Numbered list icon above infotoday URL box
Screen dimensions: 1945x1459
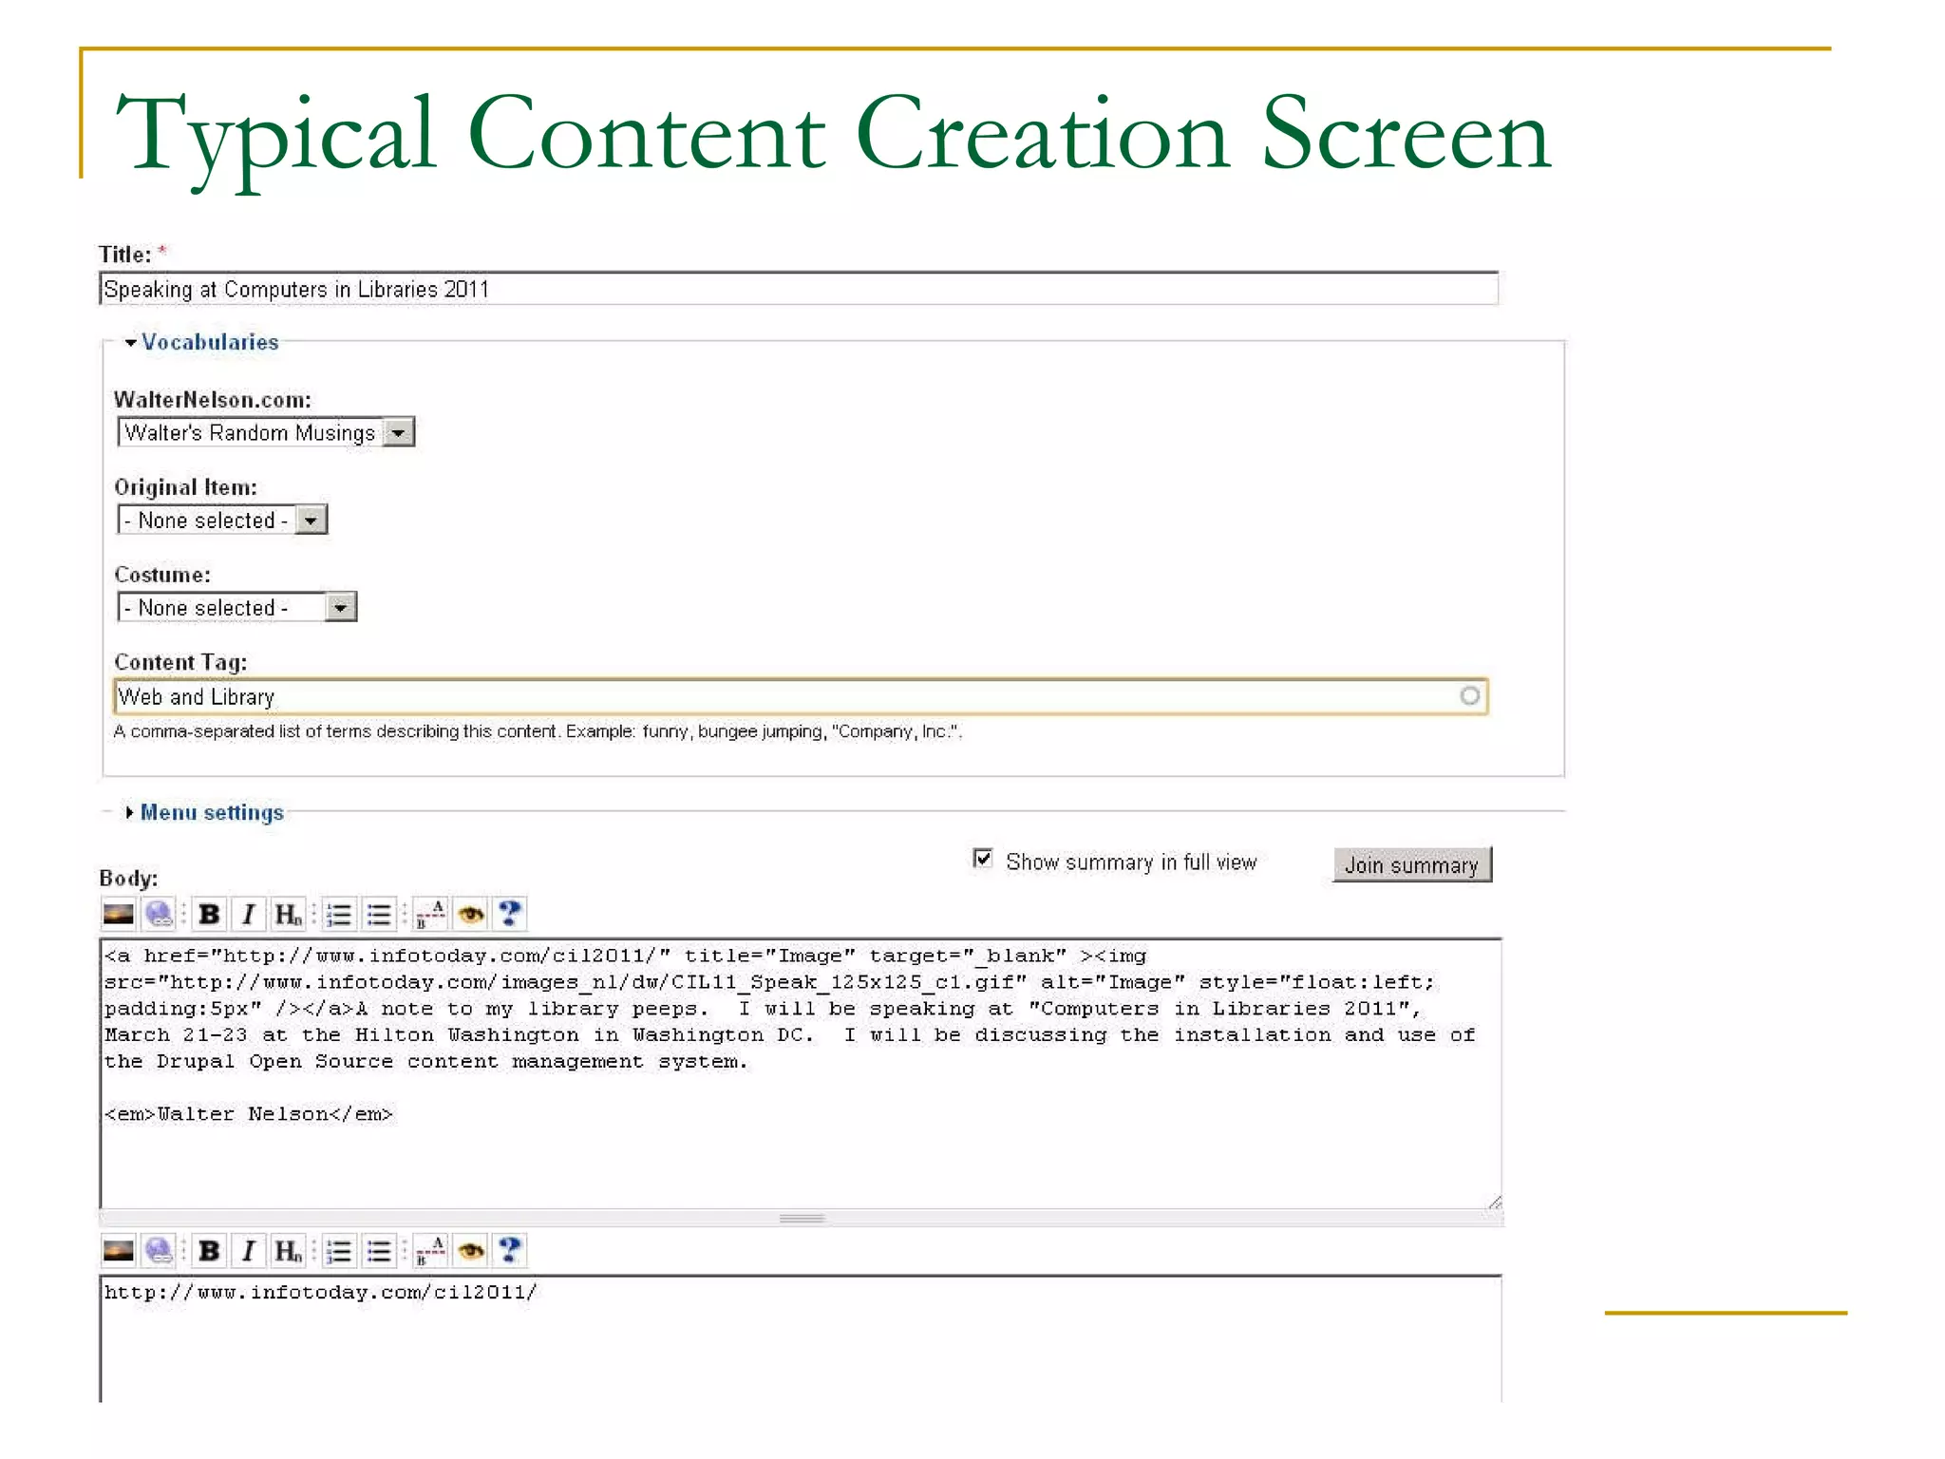click(x=339, y=1250)
